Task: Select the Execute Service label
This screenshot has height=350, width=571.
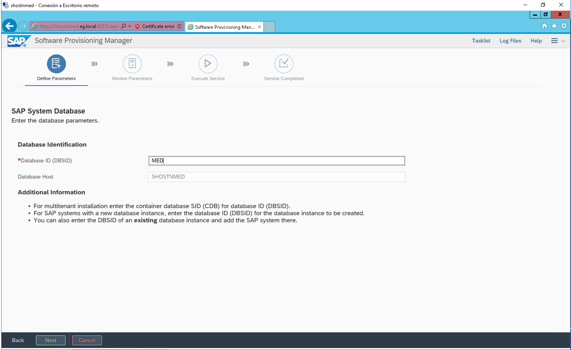Action: click(x=208, y=78)
